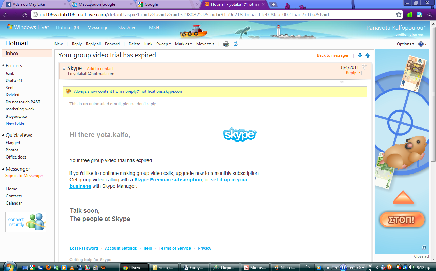Click New to compose a message
Viewport: 436px width, 271px height.
pyautogui.click(x=59, y=44)
